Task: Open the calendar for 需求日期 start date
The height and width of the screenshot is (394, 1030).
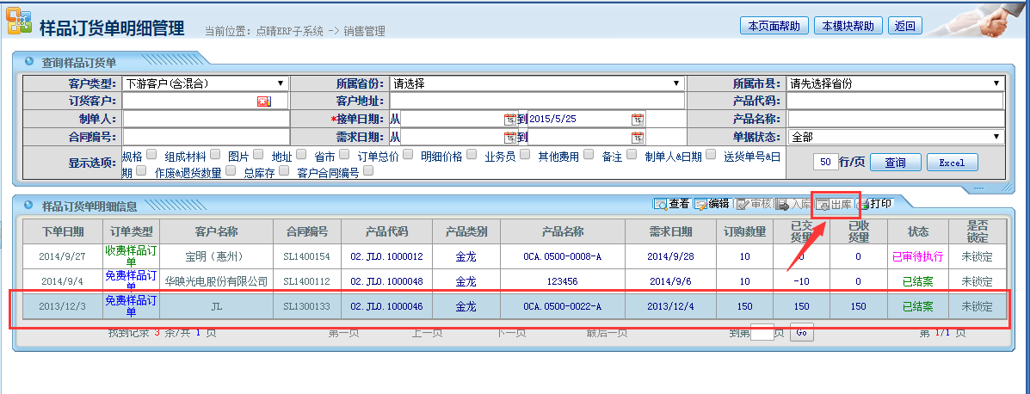Action: tap(509, 138)
